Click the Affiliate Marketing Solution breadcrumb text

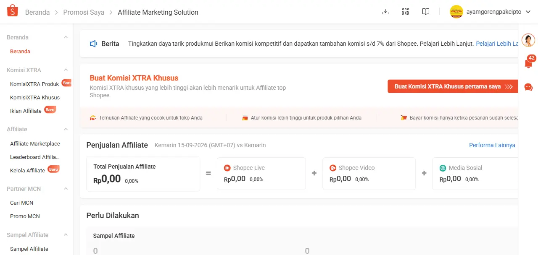tap(158, 12)
